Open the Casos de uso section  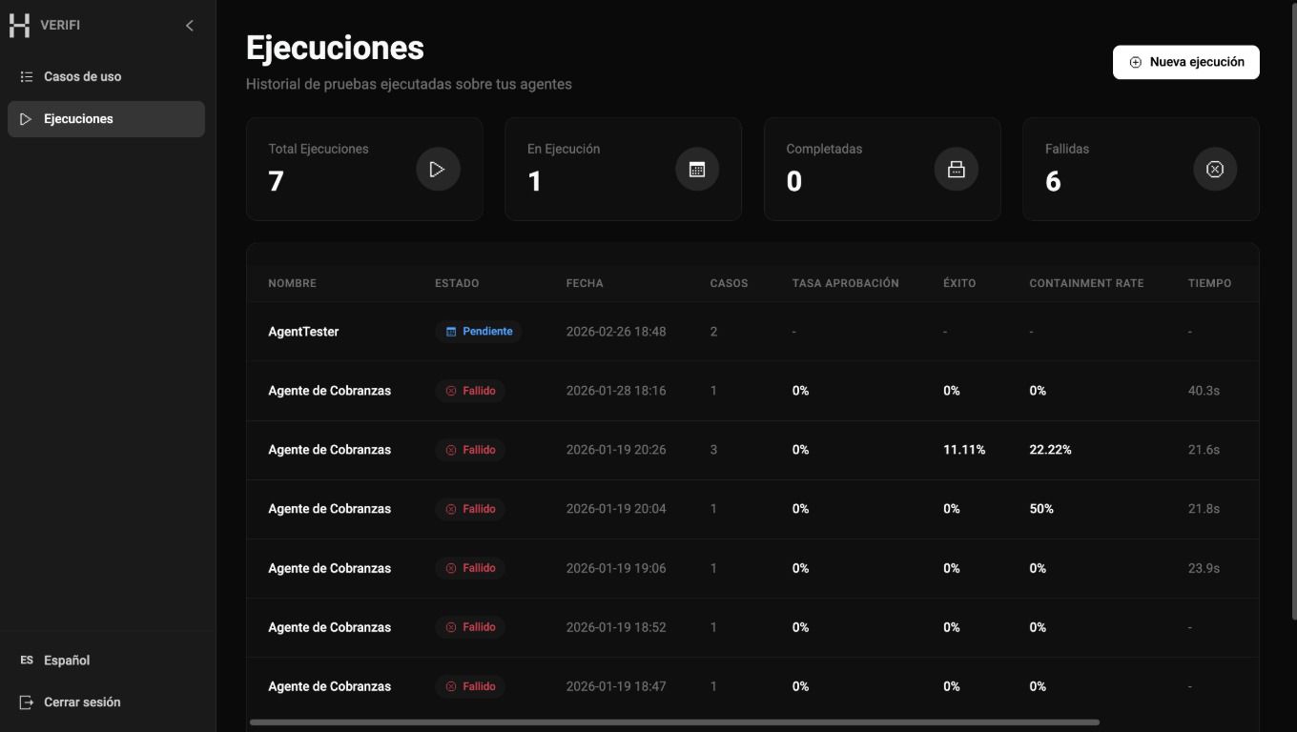pos(81,75)
